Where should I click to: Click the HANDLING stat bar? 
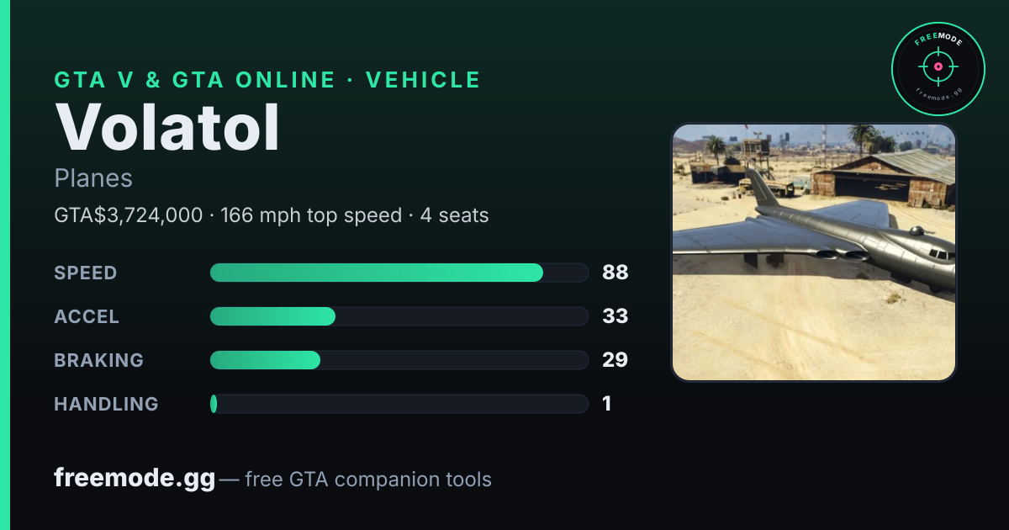(x=399, y=404)
